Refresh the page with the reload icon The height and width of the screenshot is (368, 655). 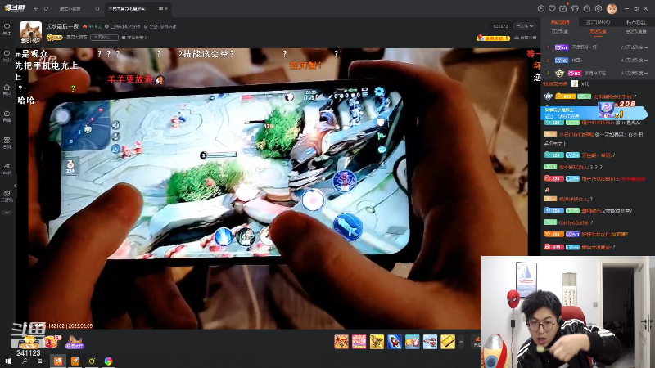coord(47,8)
